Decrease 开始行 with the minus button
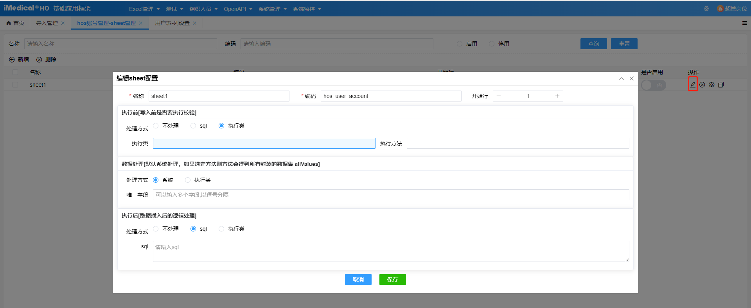 click(x=499, y=96)
